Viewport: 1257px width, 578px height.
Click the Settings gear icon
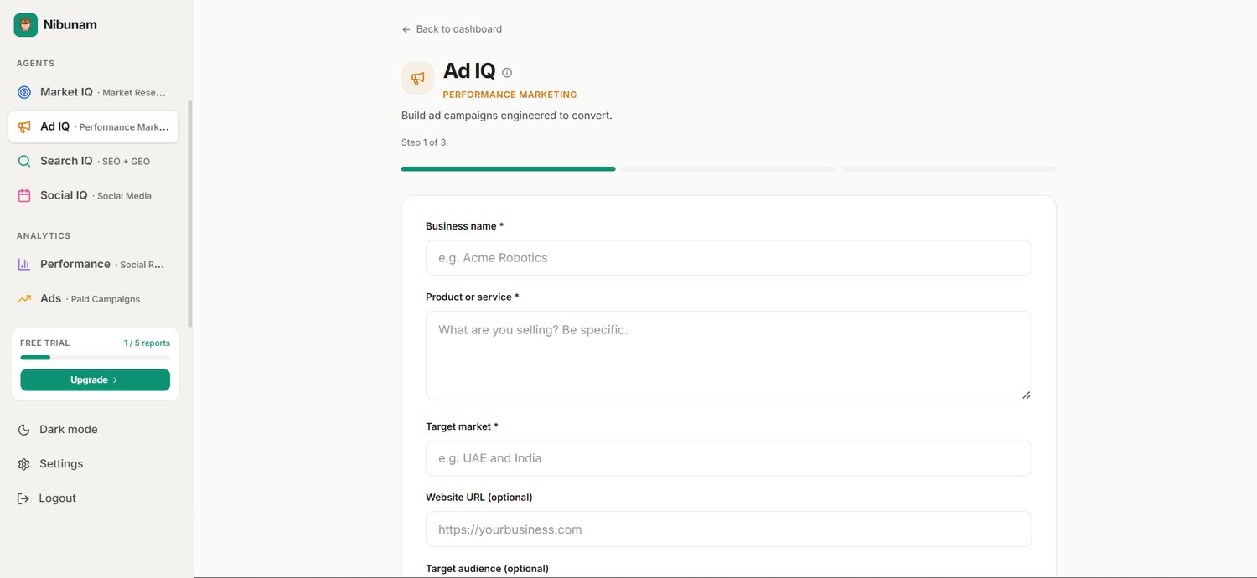pyautogui.click(x=24, y=464)
